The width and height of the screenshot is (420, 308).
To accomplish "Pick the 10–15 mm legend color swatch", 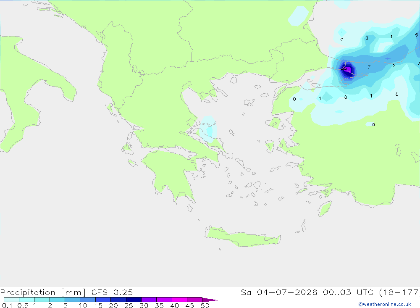I will click(88, 300).
